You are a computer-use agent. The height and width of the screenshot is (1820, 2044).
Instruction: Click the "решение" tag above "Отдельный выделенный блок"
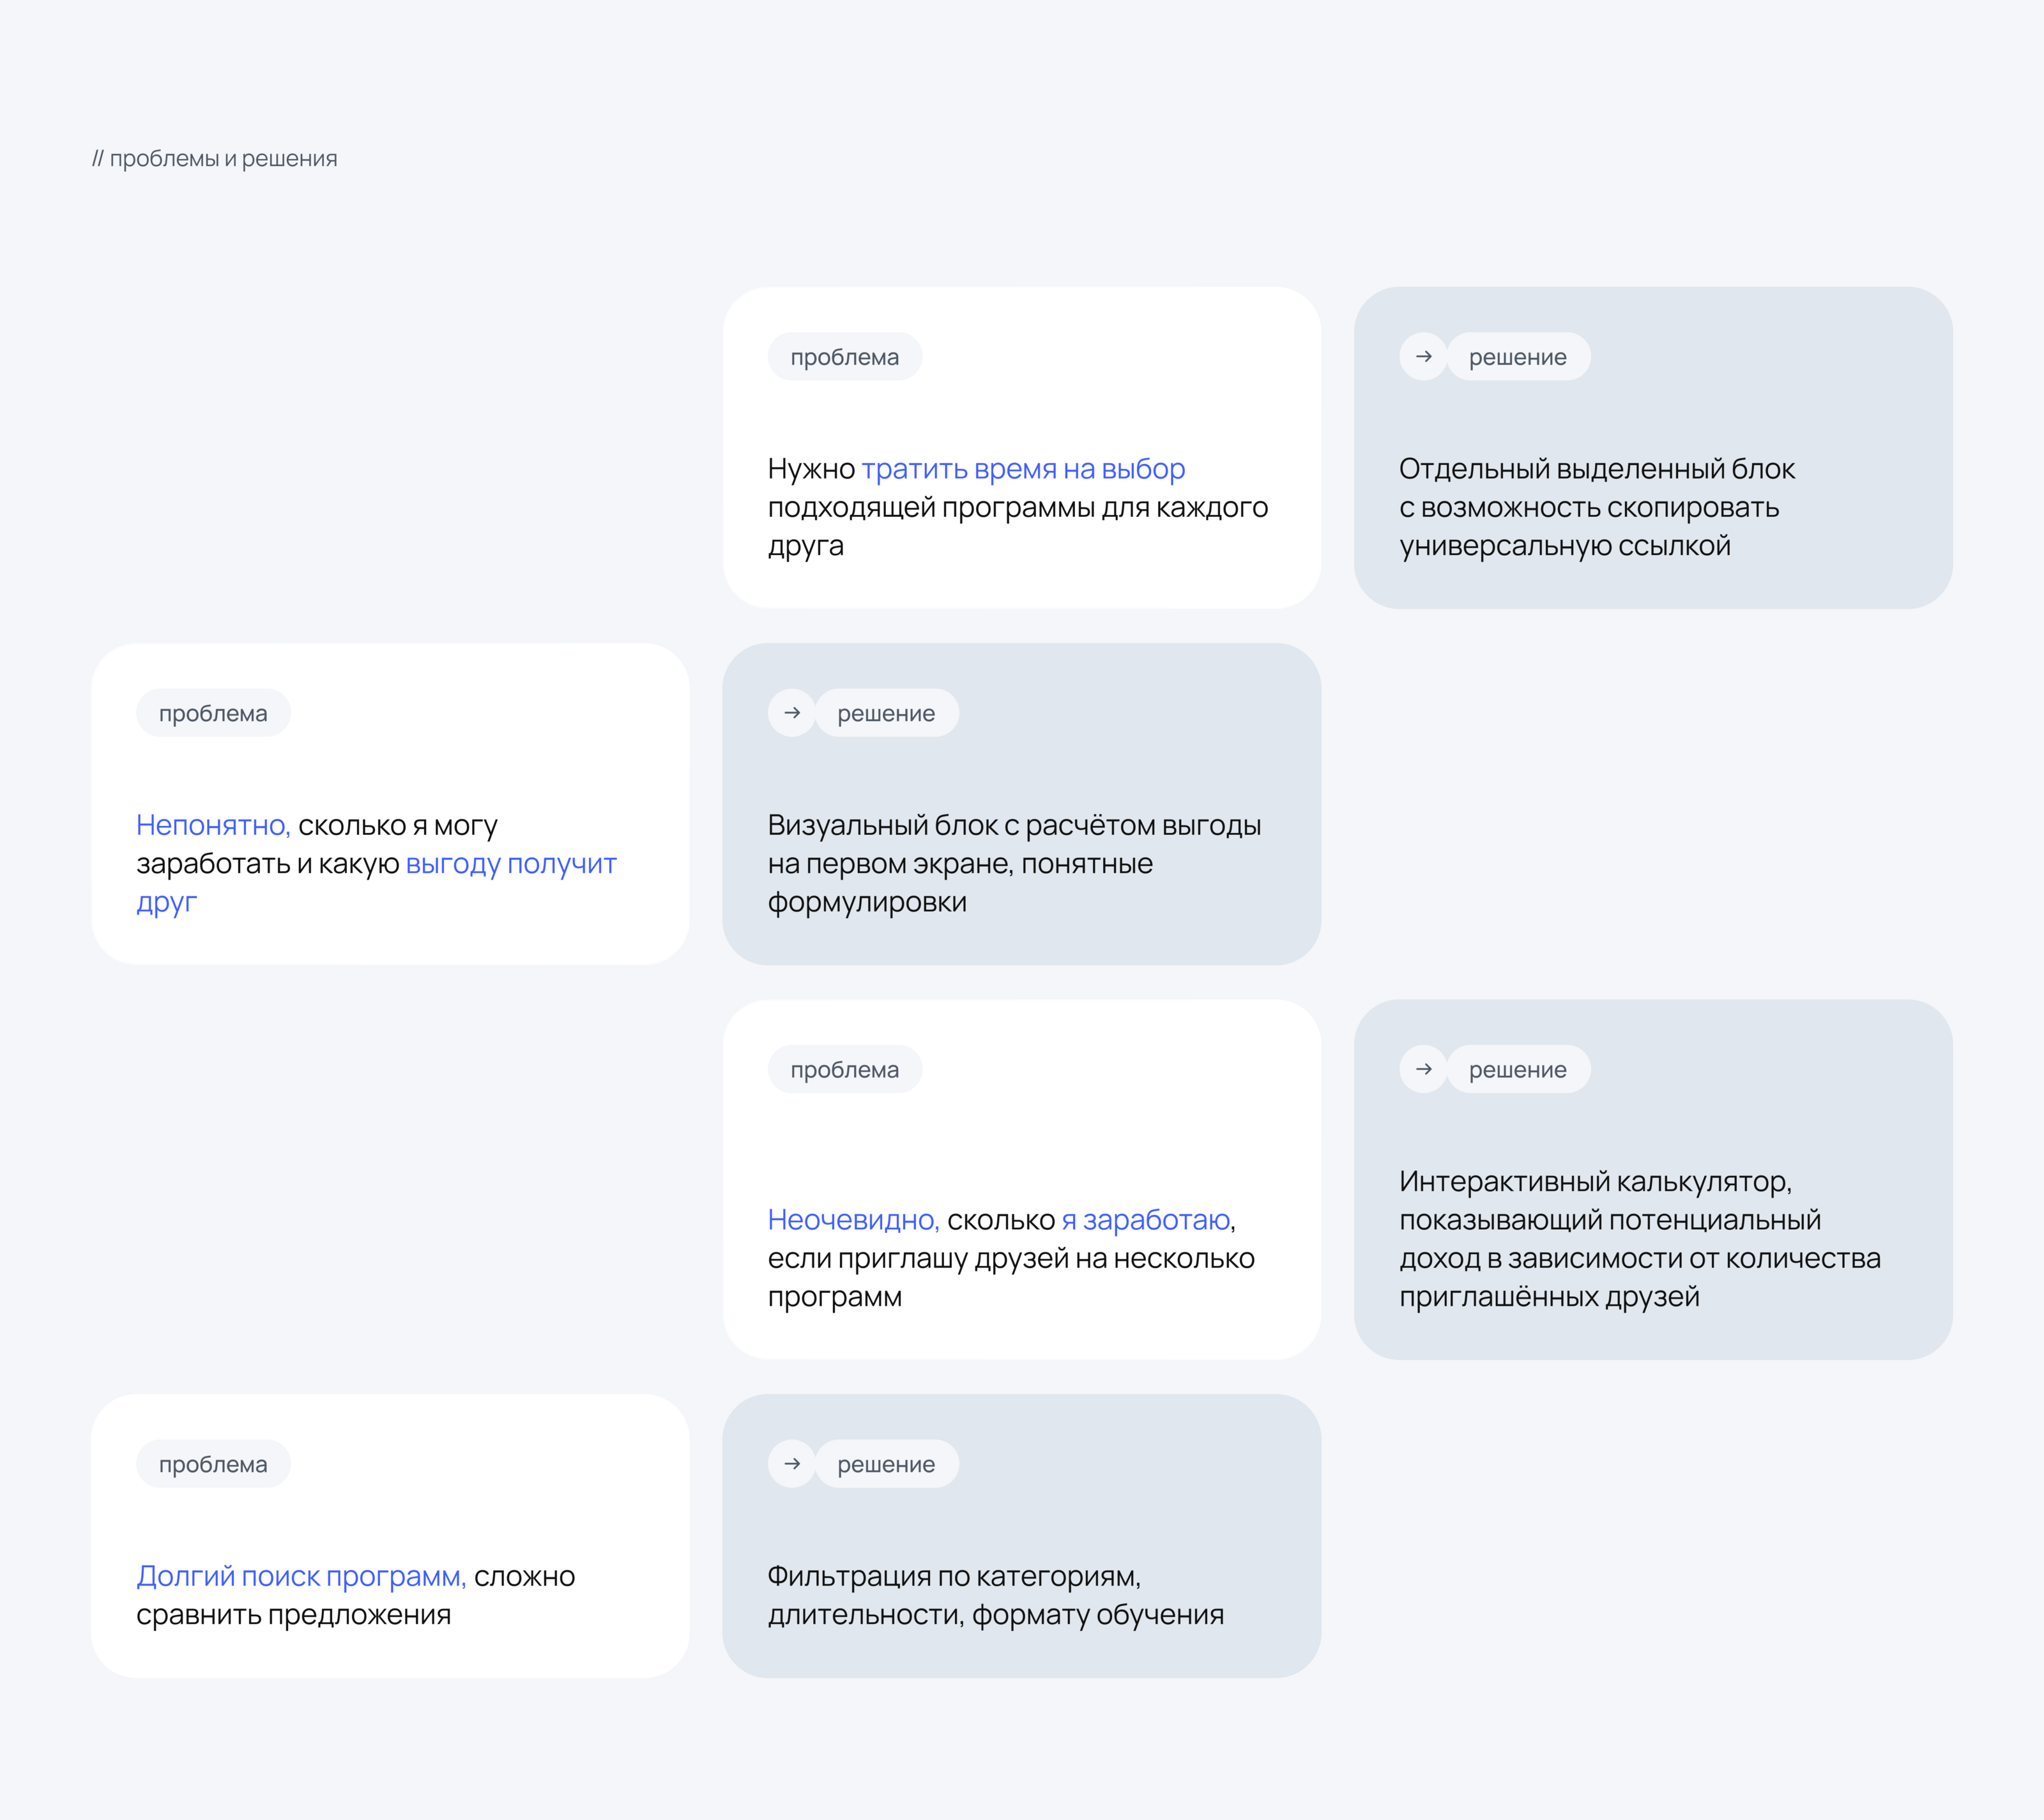tap(1517, 357)
